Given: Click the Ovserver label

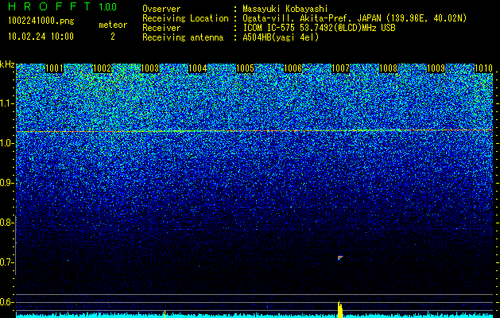Looking at the screenshot, I should (161, 9).
